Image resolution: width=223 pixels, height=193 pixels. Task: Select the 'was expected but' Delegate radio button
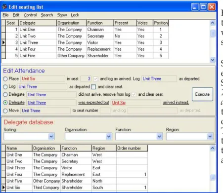click(5, 103)
